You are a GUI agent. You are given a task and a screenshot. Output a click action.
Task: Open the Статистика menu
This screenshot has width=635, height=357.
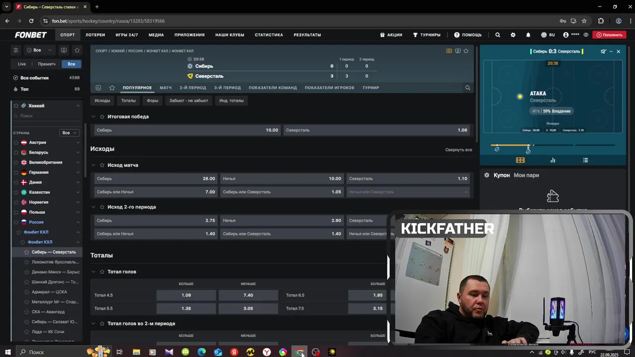tap(269, 35)
